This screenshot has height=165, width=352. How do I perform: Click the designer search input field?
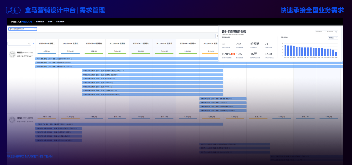(19, 44)
